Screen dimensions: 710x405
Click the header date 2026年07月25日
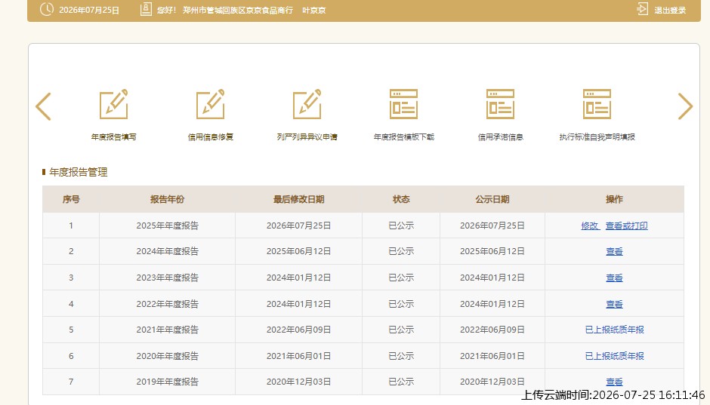point(89,10)
